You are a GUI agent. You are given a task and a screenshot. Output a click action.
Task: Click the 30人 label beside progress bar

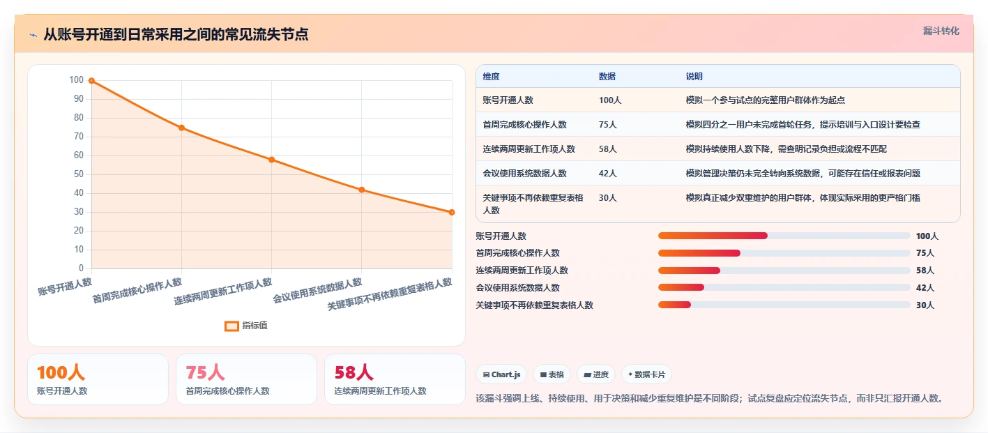(x=925, y=305)
